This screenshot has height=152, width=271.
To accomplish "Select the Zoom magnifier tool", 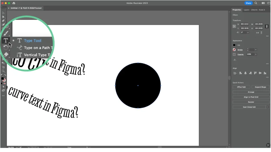I will tap(3, 71).
